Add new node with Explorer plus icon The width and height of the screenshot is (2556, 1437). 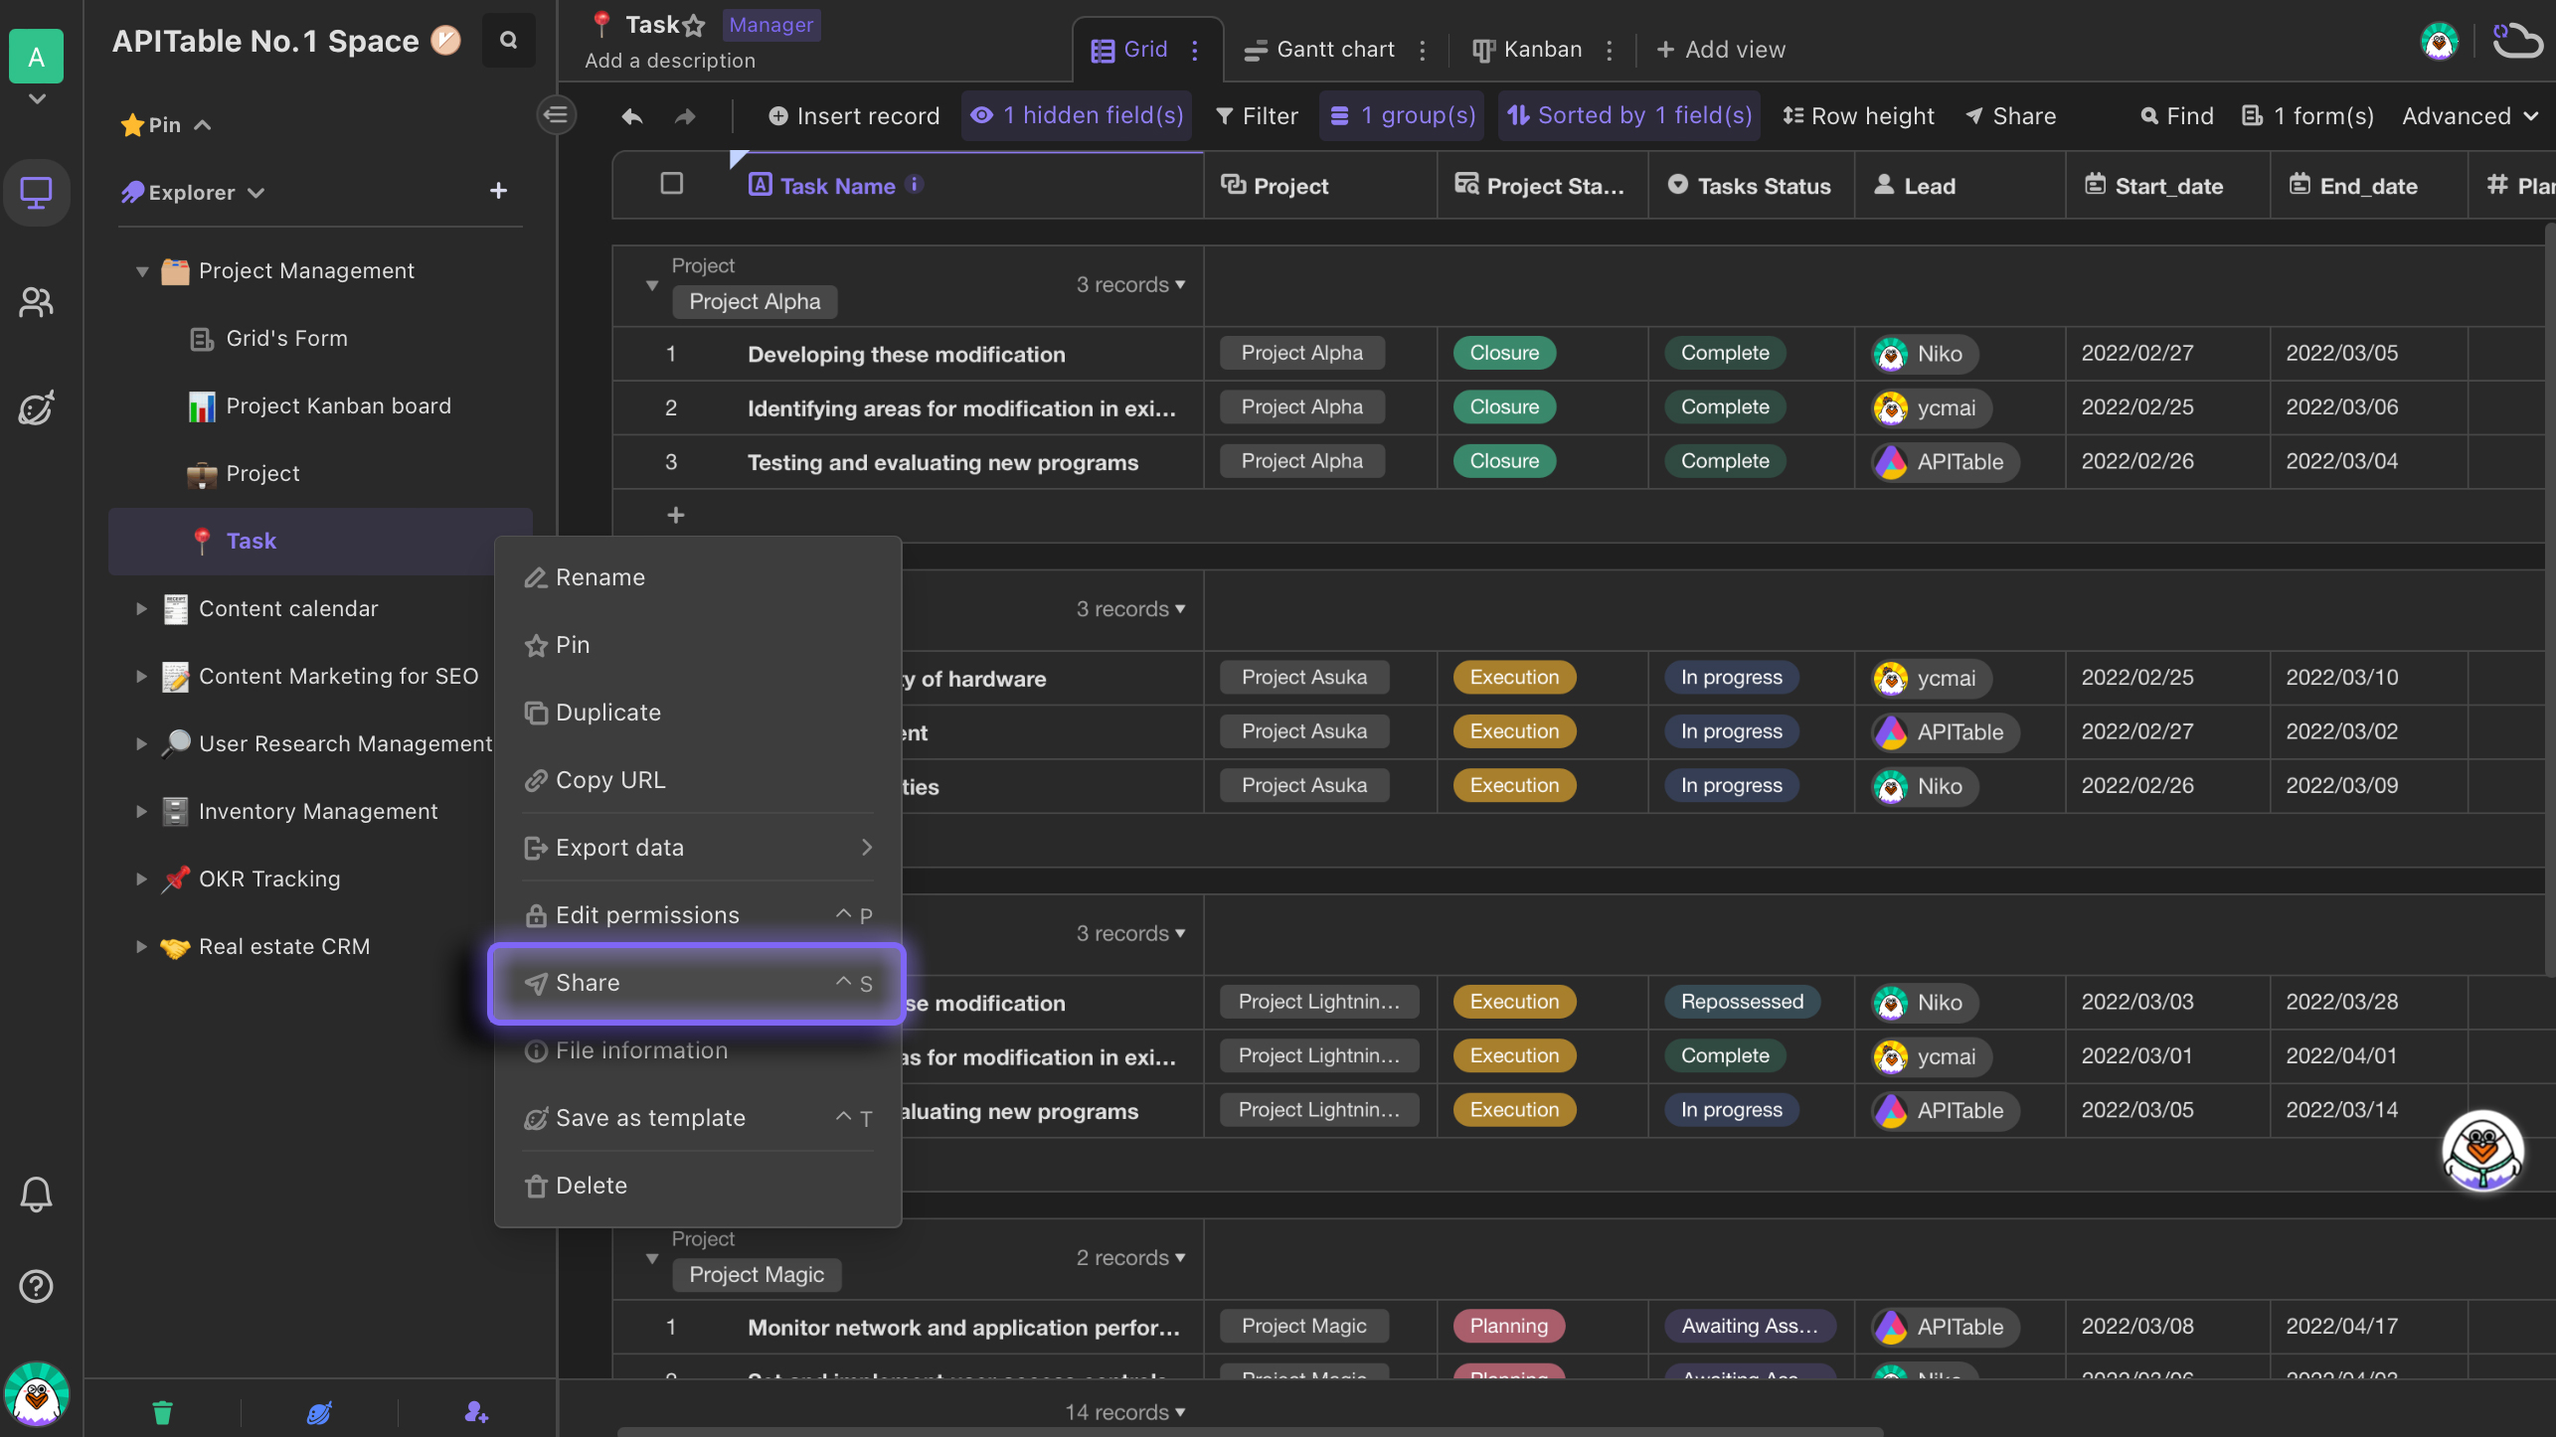(499, 191)
